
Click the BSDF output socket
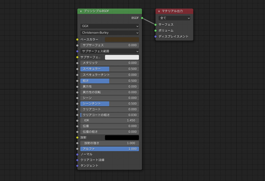(142, 18)
